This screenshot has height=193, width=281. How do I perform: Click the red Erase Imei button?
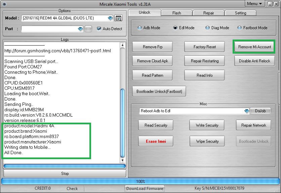[x=156, y=141]
